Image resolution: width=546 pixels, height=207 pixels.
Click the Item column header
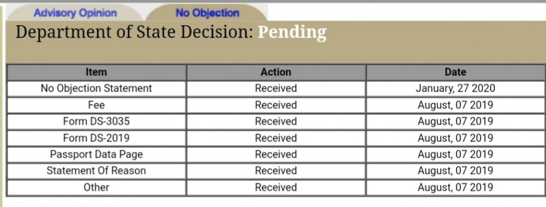pos(97,72)
